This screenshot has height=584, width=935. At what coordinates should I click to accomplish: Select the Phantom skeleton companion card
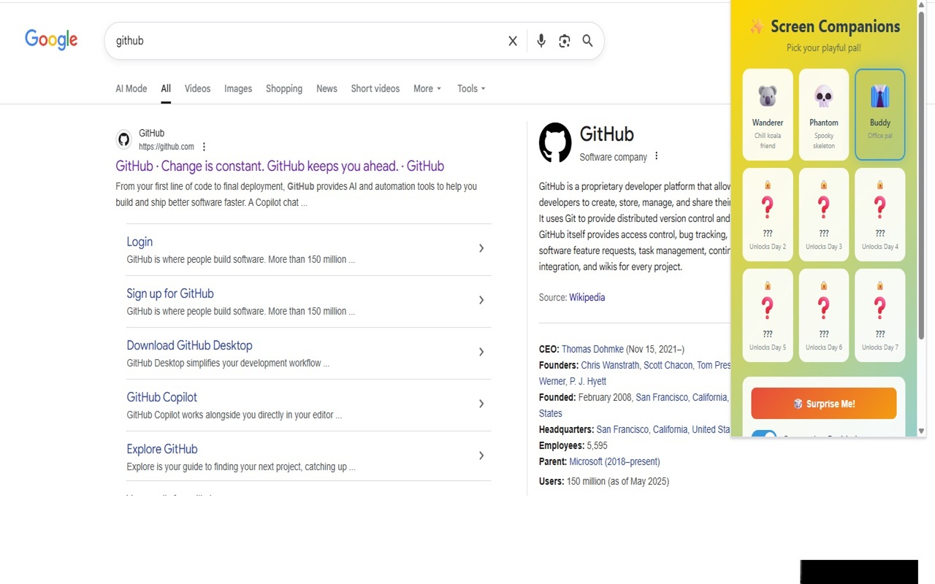coord(824,115)
